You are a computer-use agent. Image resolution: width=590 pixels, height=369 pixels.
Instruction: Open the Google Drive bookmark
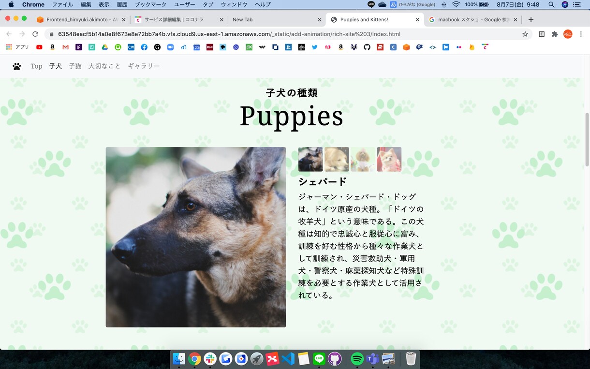coord(104,47)
